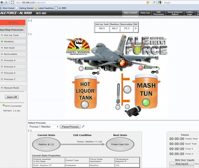This screenshot has width=199, height=168.
Task: Toggle Process 7
Action: (x=13, y=79)
